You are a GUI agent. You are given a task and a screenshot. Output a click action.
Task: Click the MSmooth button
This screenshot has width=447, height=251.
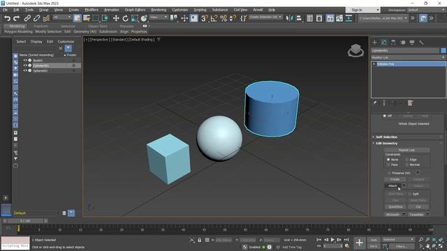[393, 215]
